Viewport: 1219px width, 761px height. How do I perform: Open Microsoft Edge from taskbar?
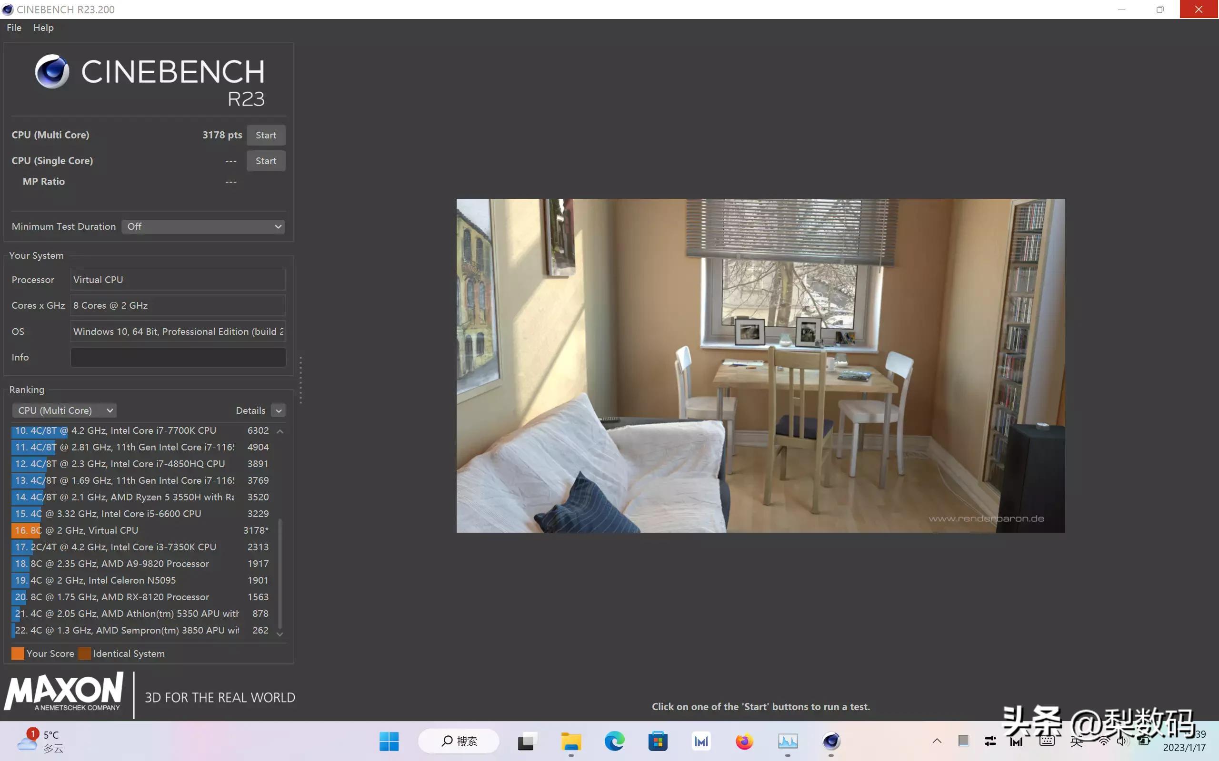tap(614, 741)
